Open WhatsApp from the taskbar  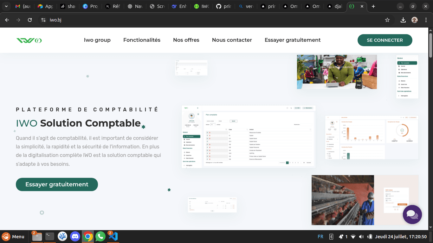100,236
